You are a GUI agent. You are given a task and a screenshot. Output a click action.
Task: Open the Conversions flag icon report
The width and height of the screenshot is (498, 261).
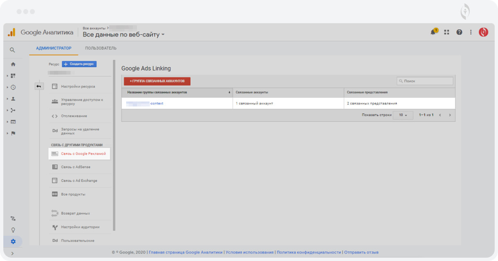pyautogui.click(x=13, y=133)
